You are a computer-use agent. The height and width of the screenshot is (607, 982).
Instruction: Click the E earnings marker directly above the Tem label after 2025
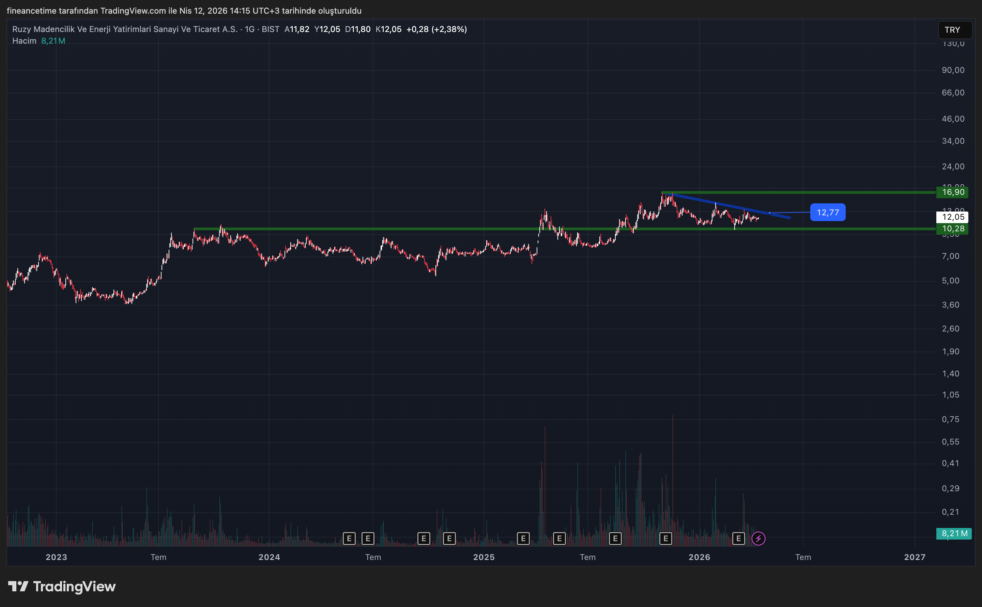coord(615,538)
